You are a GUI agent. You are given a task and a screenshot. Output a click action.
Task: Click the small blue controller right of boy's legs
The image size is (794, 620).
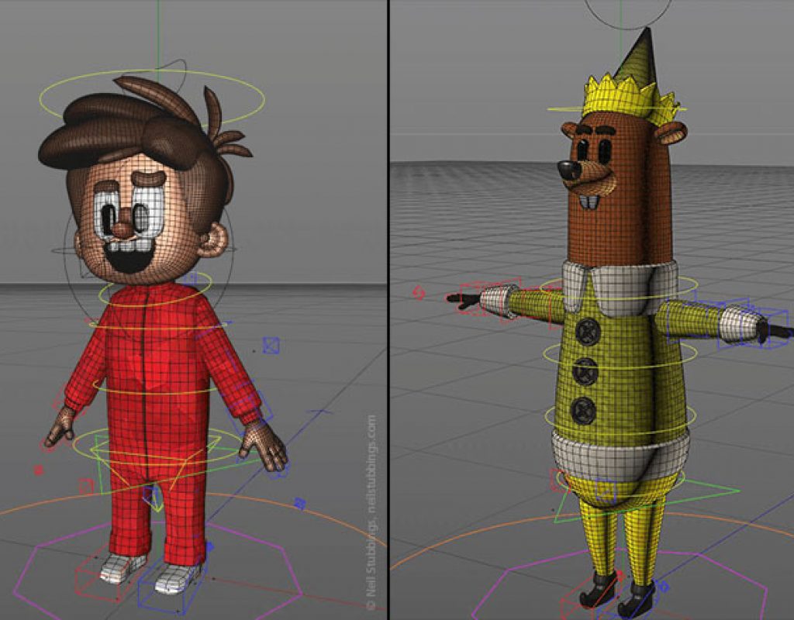point(300,503)
